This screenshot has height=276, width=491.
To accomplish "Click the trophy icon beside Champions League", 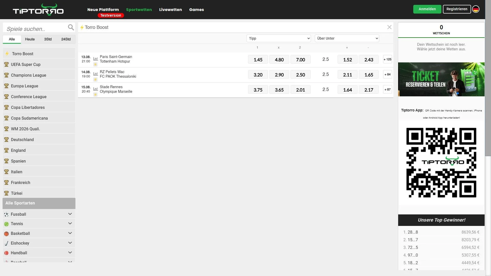I will coord(6,75).
